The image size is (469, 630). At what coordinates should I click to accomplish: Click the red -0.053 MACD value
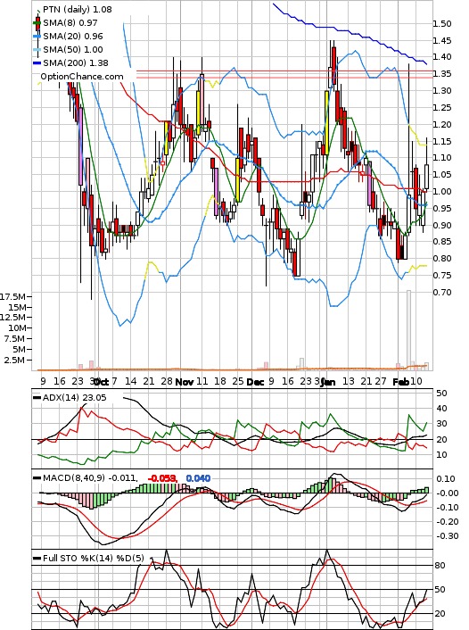tap(162, 478)
